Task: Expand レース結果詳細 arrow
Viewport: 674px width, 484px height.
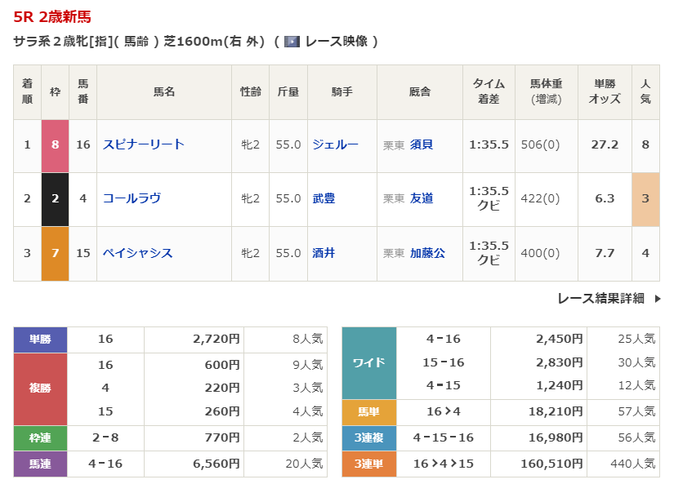Action: pyautogui.click(x=658, y=299)
